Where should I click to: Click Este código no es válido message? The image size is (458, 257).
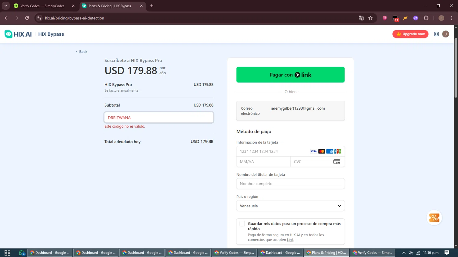125,126
